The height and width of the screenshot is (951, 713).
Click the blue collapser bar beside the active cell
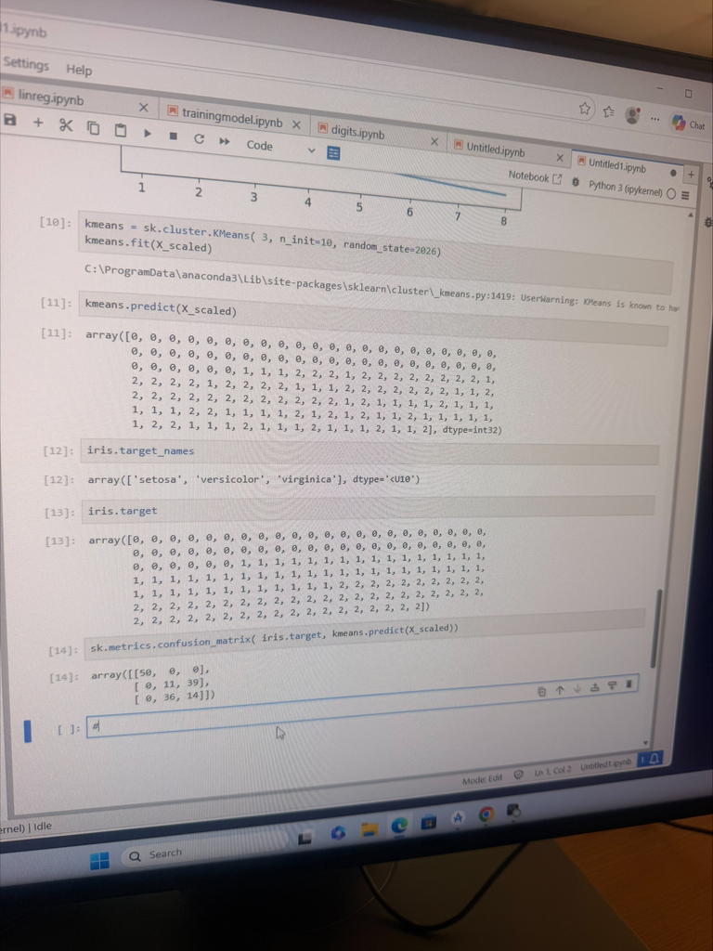click(x=27, y=730)
